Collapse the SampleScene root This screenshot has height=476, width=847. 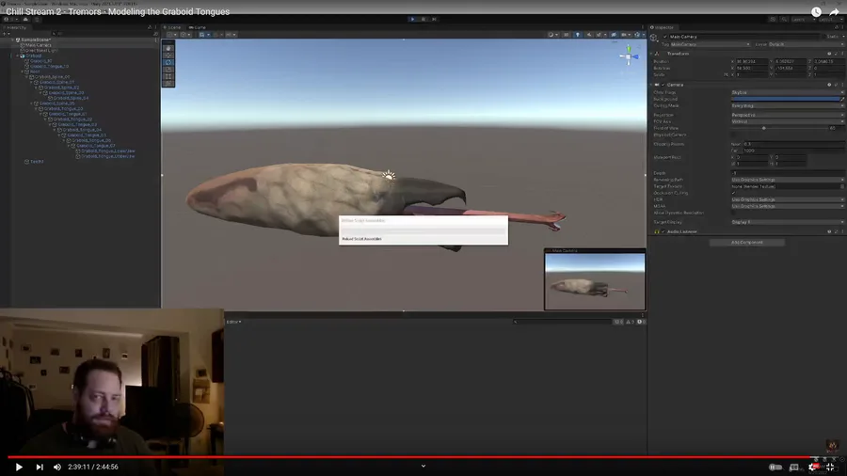coord(12,40)
